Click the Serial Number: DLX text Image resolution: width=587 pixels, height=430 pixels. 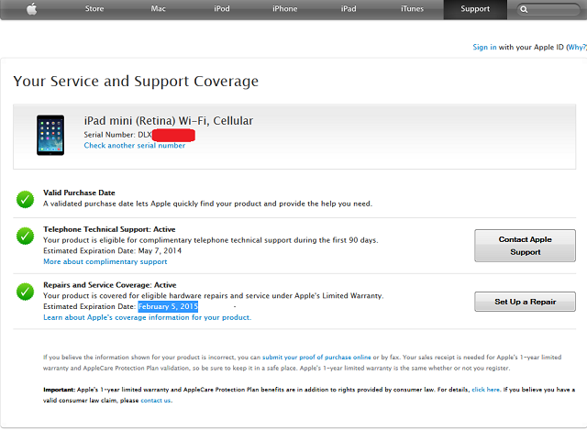(x=118, y=135)
